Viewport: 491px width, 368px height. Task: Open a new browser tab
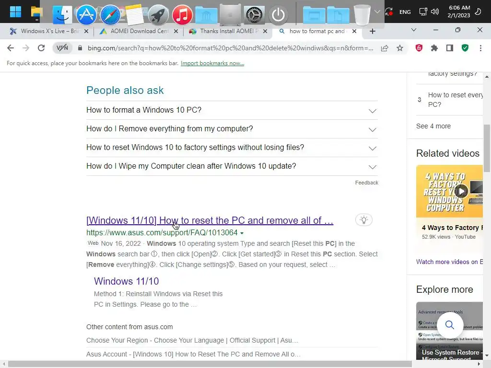372,31
